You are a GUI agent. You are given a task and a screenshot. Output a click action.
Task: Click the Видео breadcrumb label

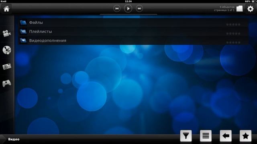coord(14,139)
